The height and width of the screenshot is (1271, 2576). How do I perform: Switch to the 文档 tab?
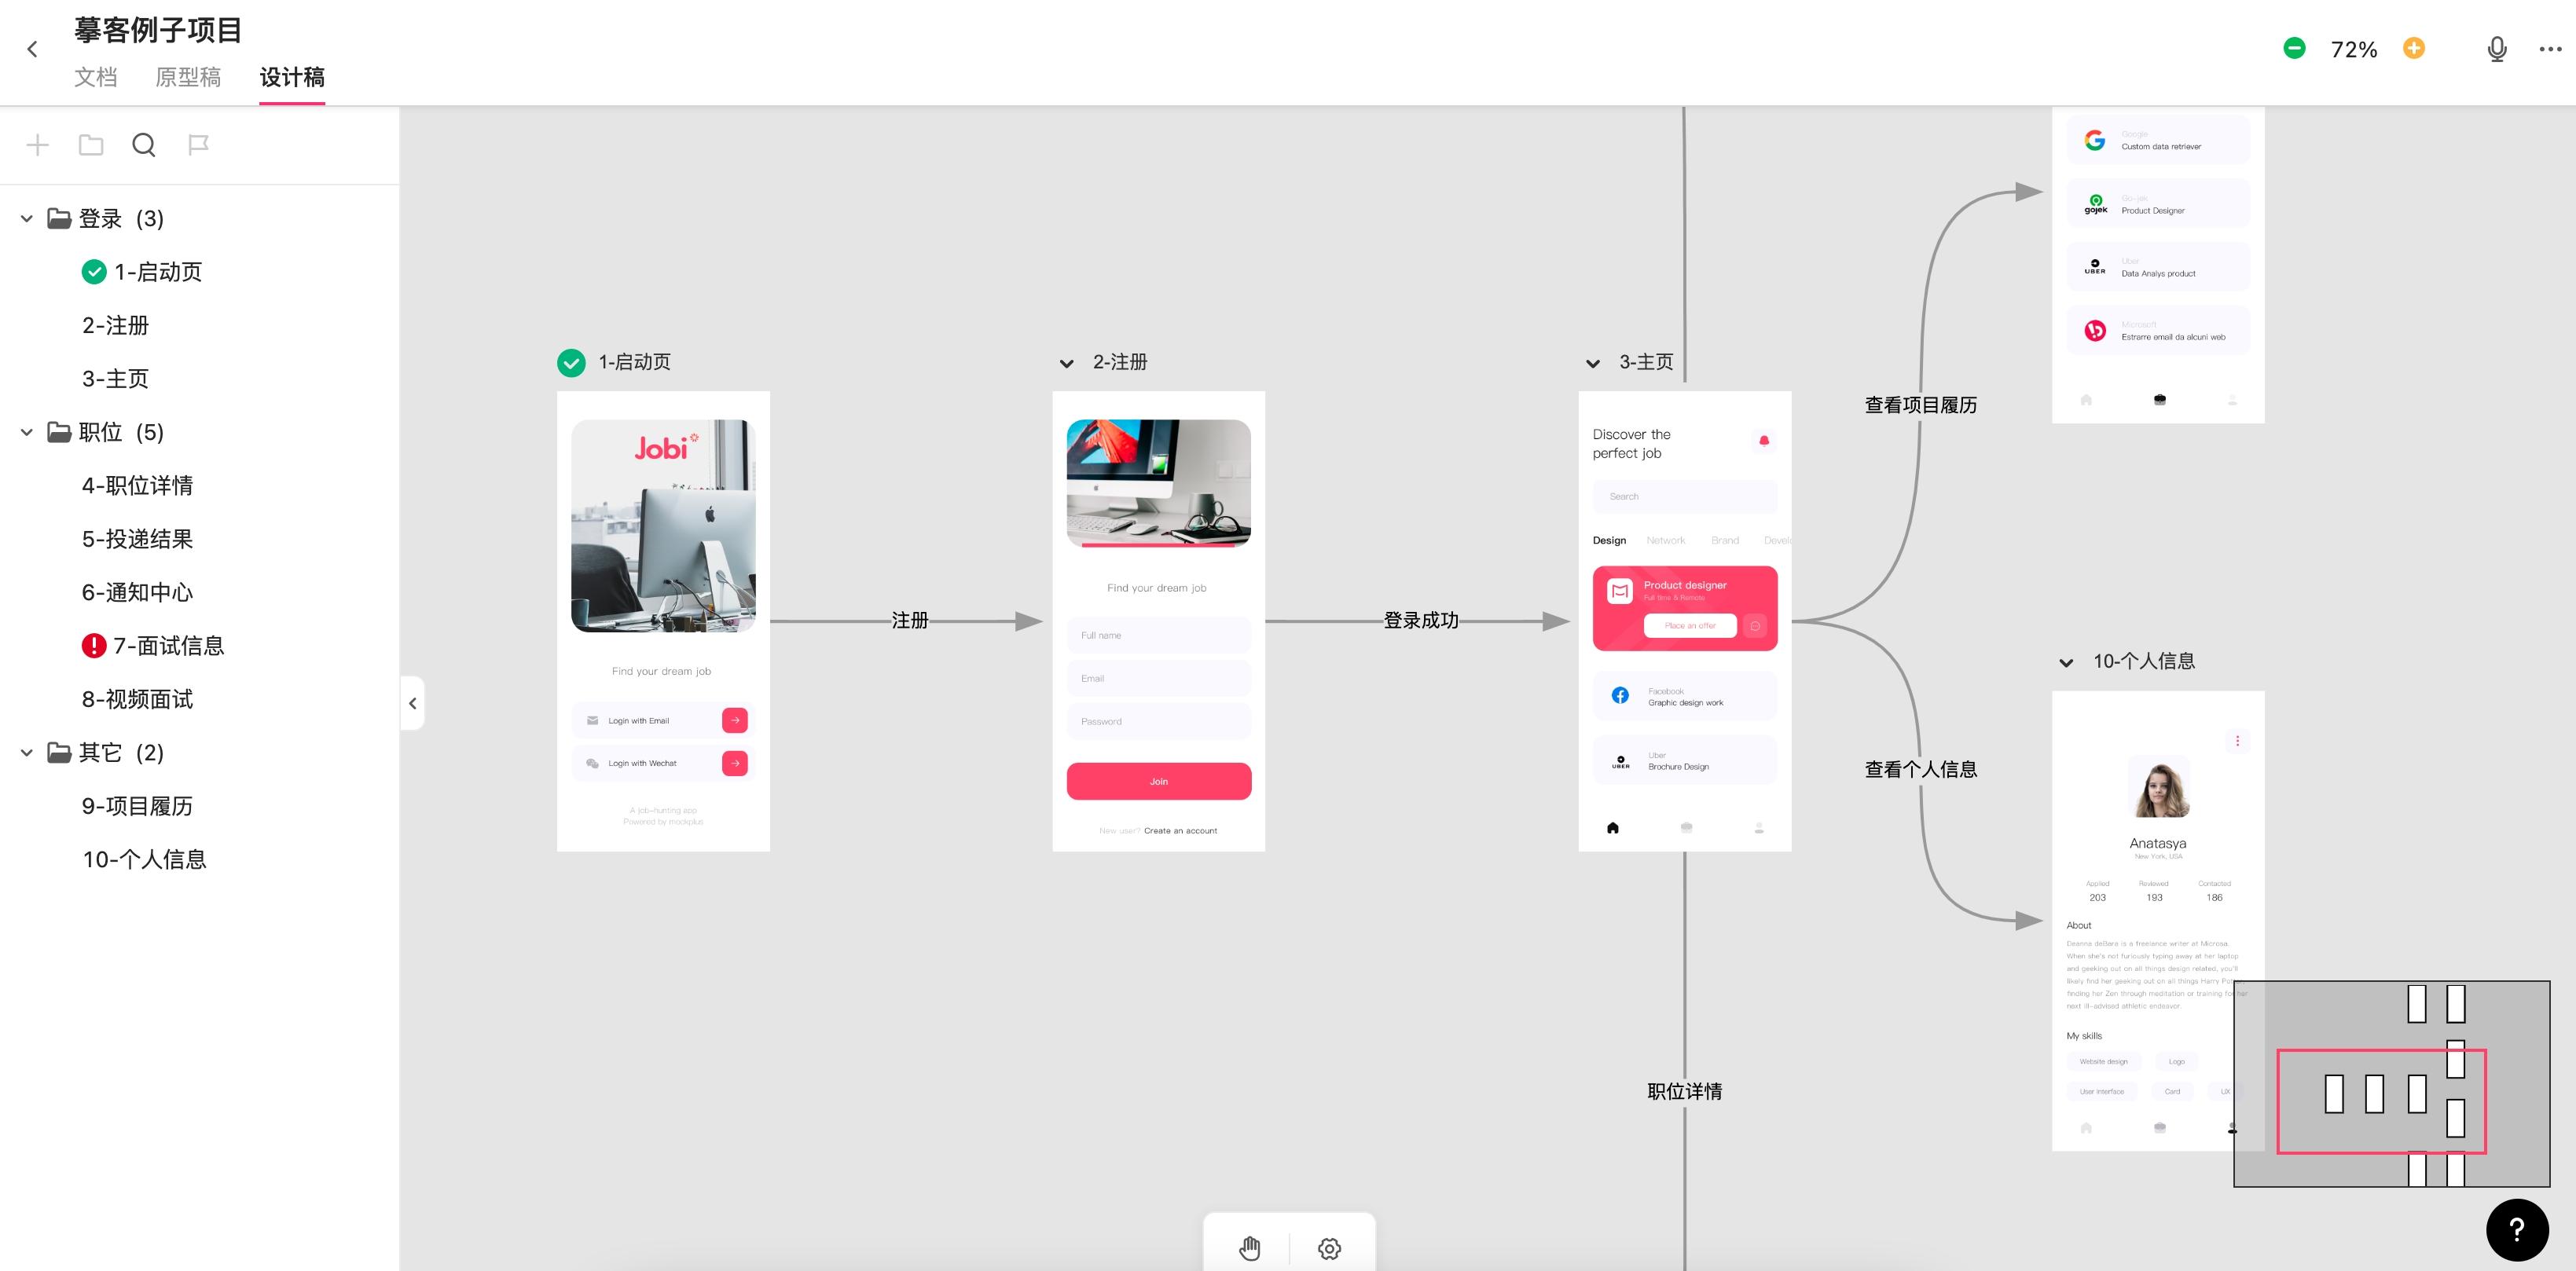point(96,77)
